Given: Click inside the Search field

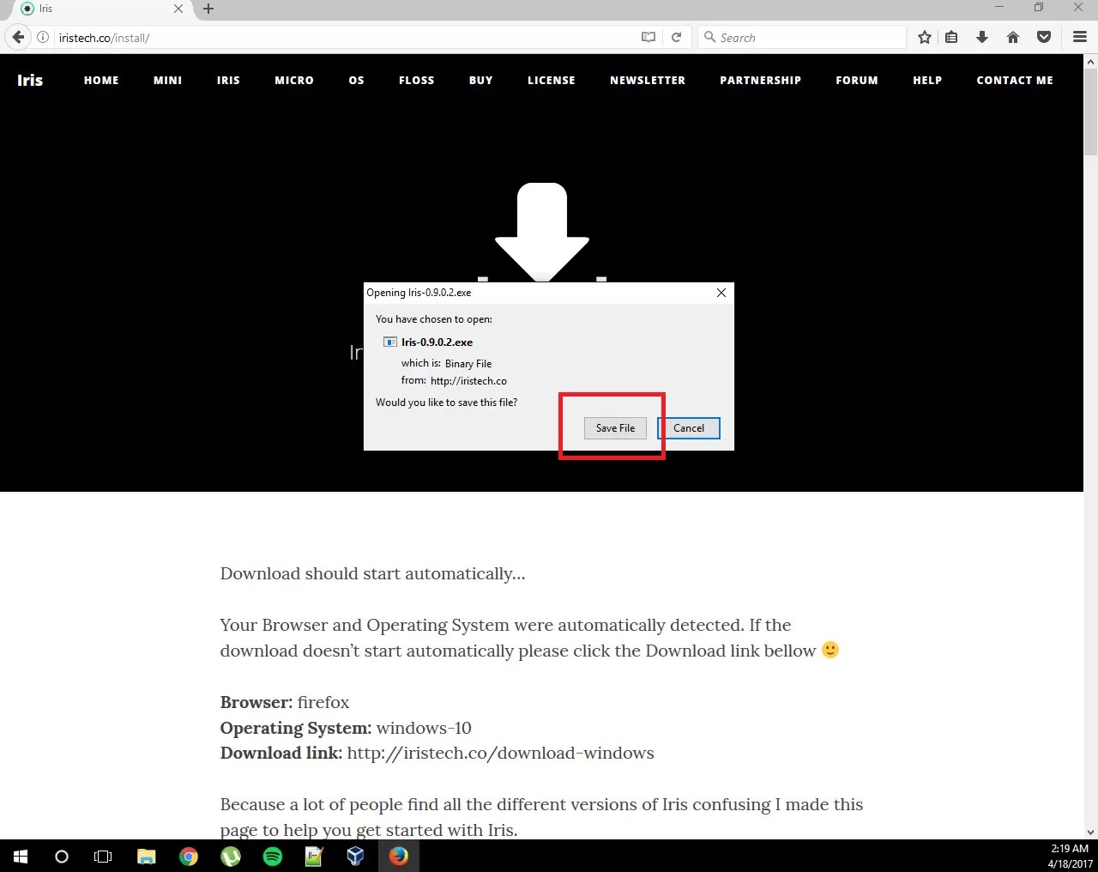Looking at the screenshot, I should (802, 38).
